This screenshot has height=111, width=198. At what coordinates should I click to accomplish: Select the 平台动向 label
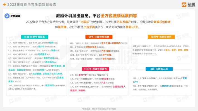(x=15, y=16)
